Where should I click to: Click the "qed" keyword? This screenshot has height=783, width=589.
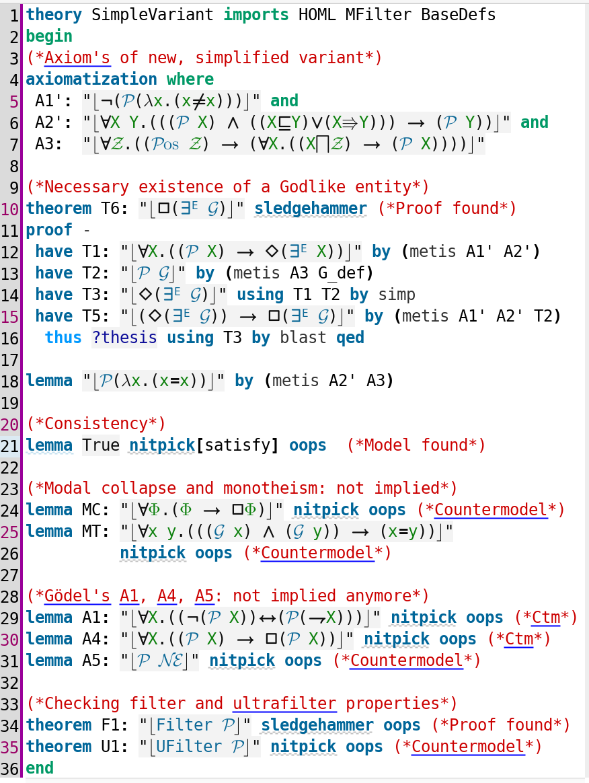(x=350, y=337)
